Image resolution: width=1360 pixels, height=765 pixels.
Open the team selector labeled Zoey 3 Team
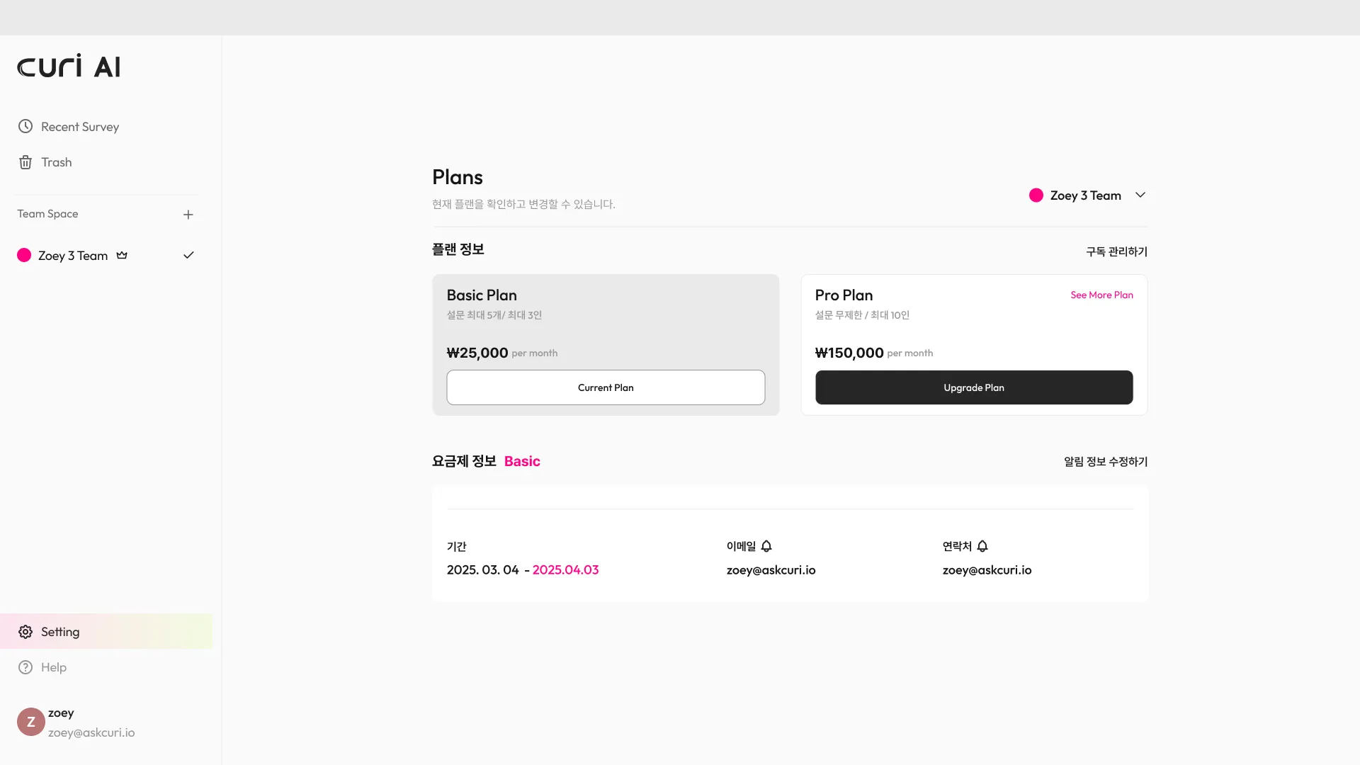tap(1085, 195)
